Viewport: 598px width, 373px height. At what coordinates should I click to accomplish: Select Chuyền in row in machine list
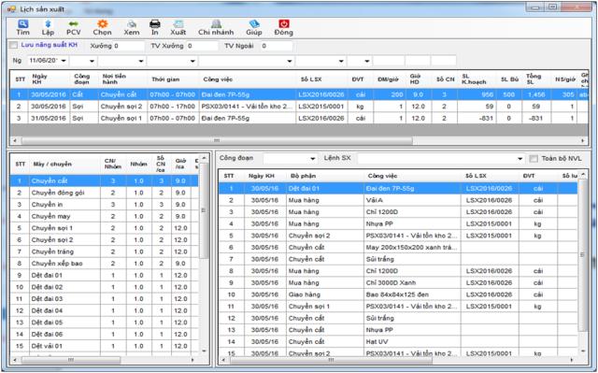[x=105, y=205]
